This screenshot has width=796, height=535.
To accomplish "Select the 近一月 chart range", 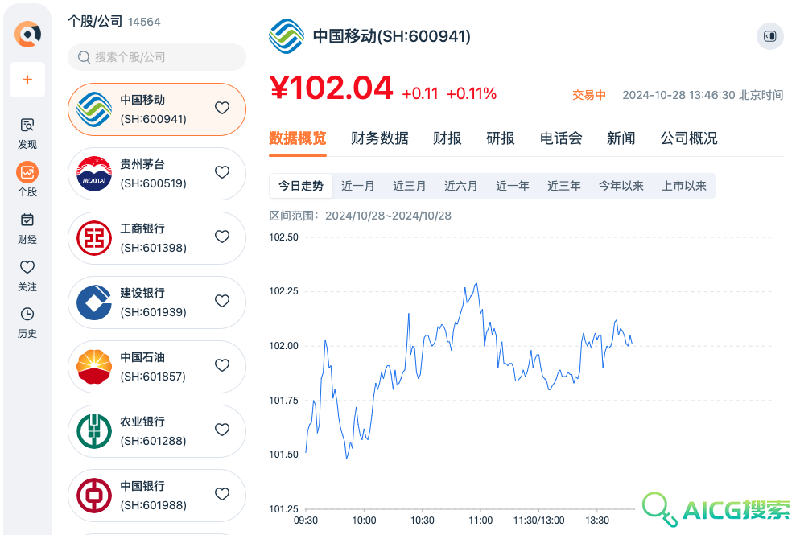I will pos(358,186).
